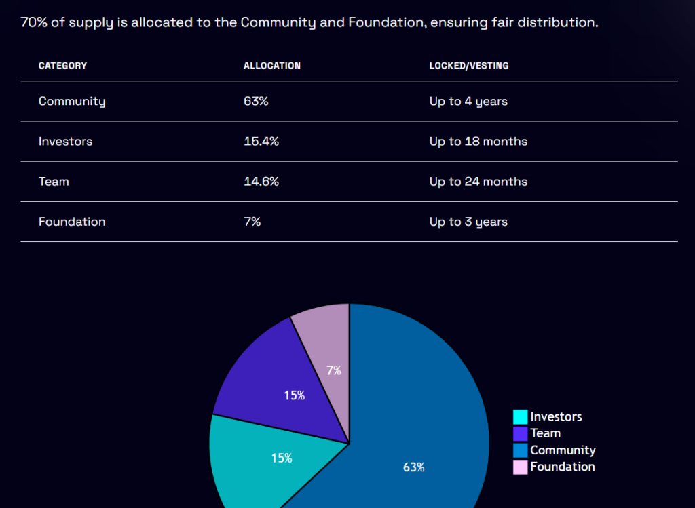
Task: Click the pink Foundation legend swatch
Action: point(520,467)
